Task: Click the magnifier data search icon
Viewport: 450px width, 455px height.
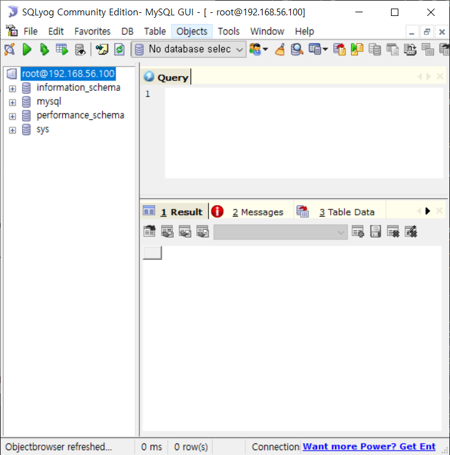Action: (x=297, y=49)
